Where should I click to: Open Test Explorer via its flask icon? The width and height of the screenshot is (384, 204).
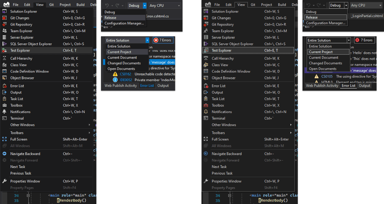point(5,50)
